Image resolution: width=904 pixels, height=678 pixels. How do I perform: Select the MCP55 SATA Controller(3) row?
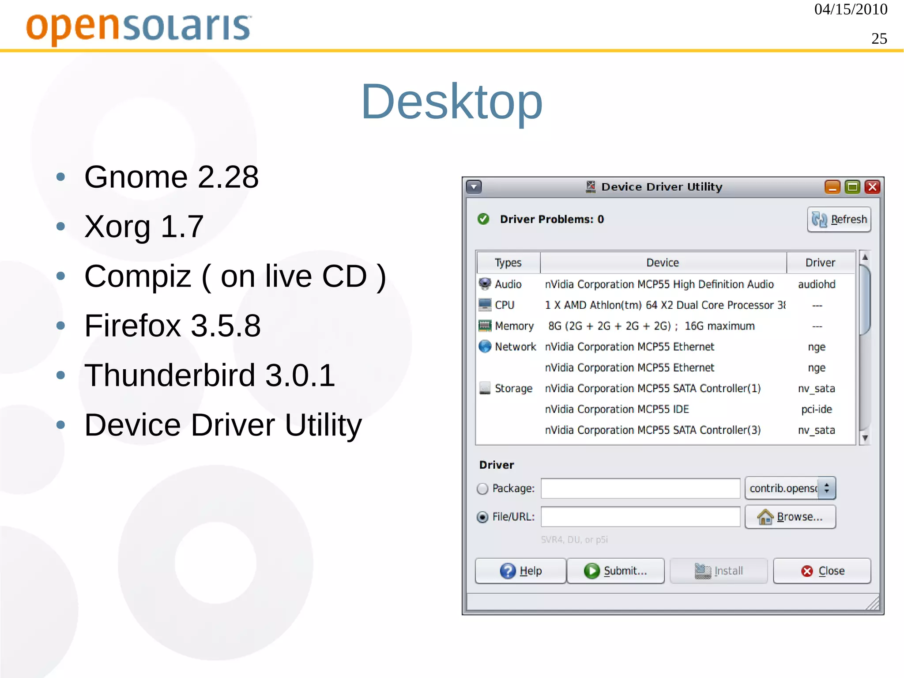coord(666,430)
